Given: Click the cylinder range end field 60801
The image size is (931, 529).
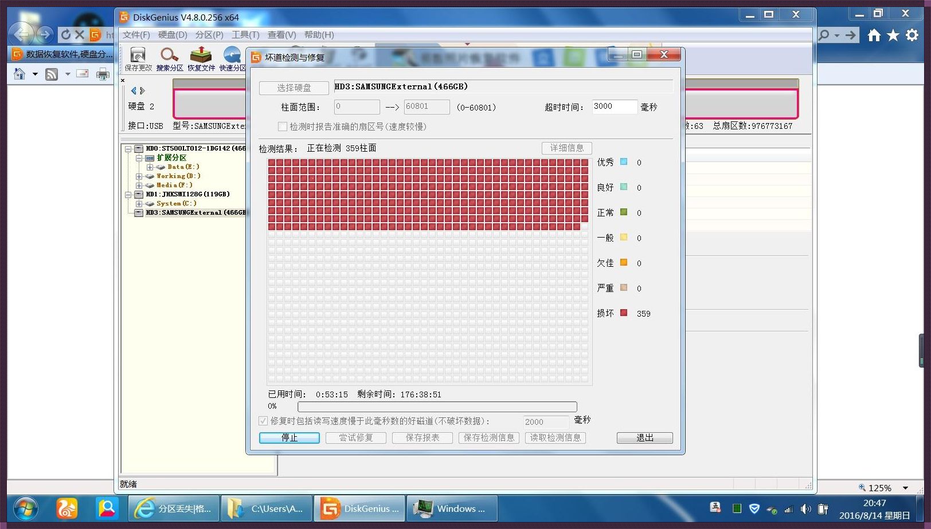Looking at the screenshot, I should pyautogui.click(x=427, y=106).
